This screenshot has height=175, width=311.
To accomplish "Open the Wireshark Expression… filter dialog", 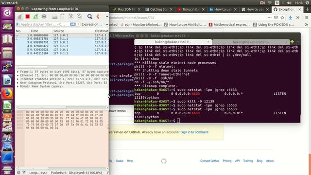I will coord(91,24).
